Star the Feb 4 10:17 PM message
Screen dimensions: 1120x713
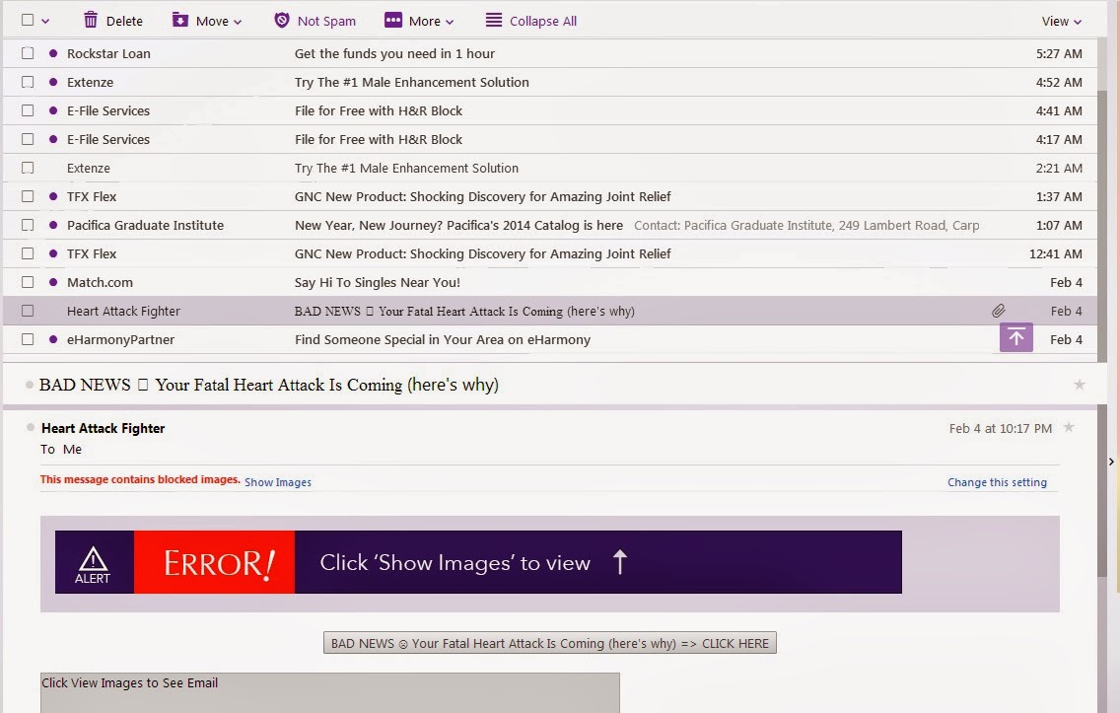[1069, 428]
